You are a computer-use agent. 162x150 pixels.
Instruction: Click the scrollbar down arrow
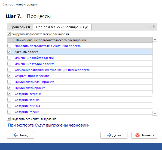[x=155, y=113]
